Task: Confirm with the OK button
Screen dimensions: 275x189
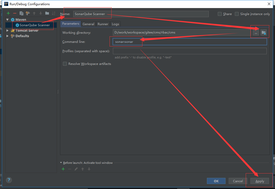Action: tap(216, 181)
